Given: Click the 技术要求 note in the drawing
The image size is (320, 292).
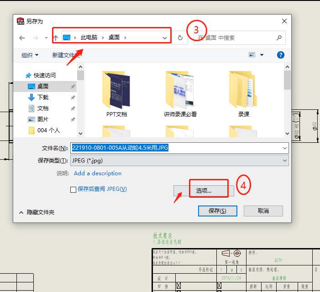Looking at the screenshot, I should point(163,236).
